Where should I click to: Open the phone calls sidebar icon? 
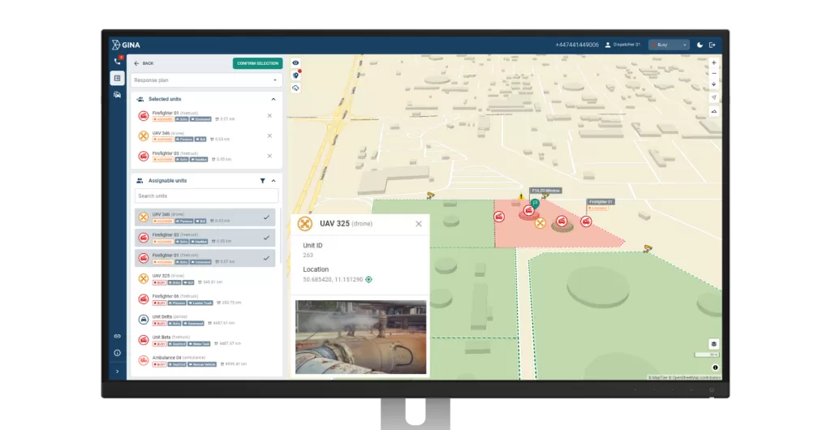click(118, 62)
